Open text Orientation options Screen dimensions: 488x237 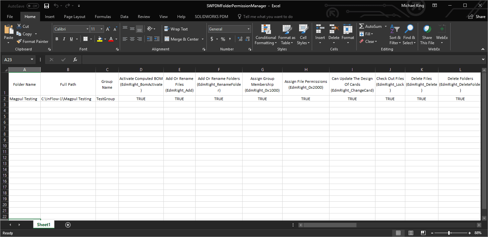(151, 29)
